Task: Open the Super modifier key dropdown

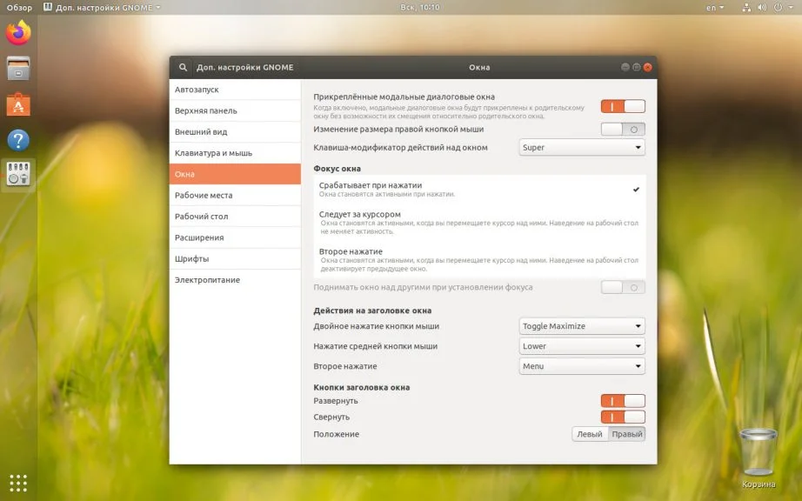Action: point(582,147)
